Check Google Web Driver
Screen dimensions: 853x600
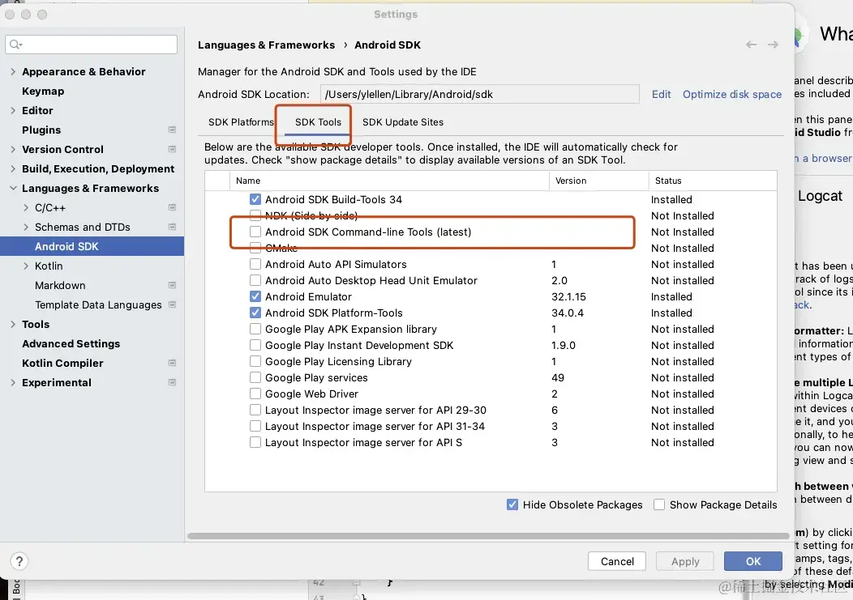pos(255,394)
